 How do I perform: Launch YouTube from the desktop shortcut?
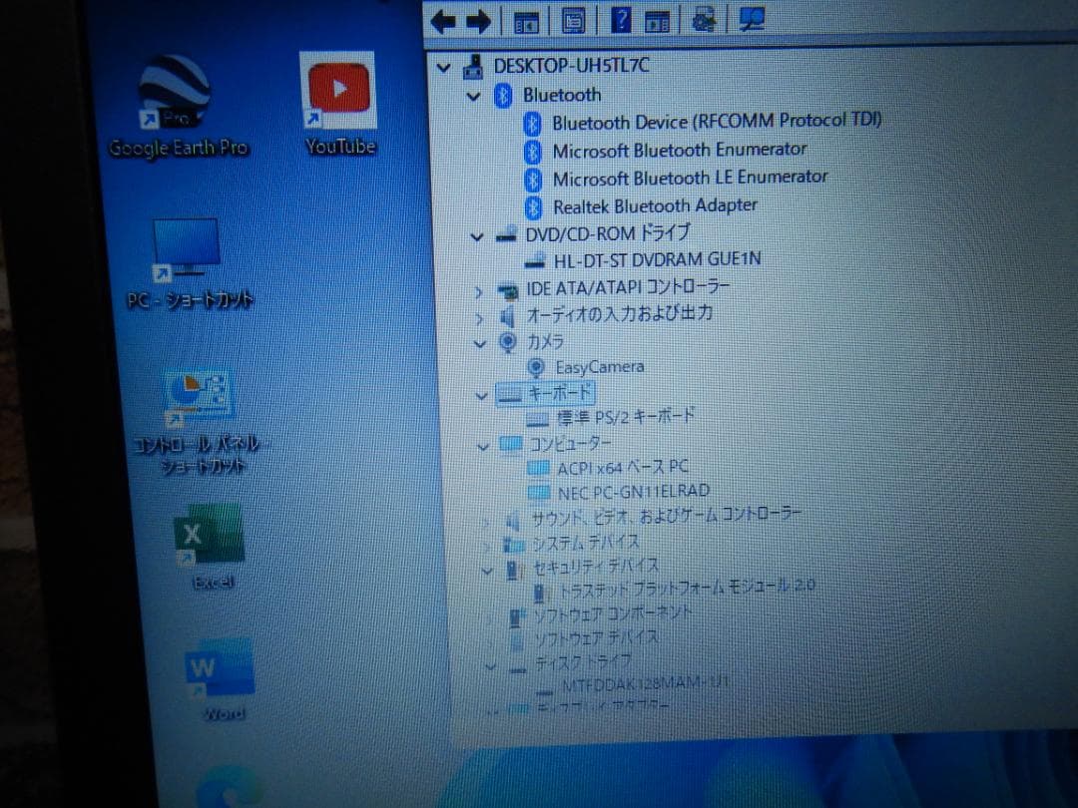pos(337,90)
